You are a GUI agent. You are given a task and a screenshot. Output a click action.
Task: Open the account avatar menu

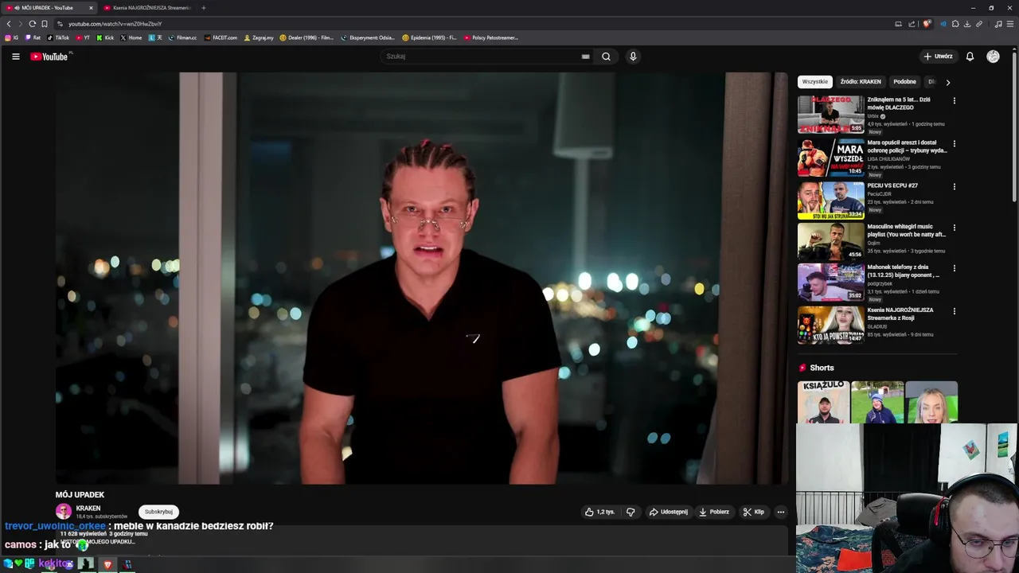pos(993,57)
